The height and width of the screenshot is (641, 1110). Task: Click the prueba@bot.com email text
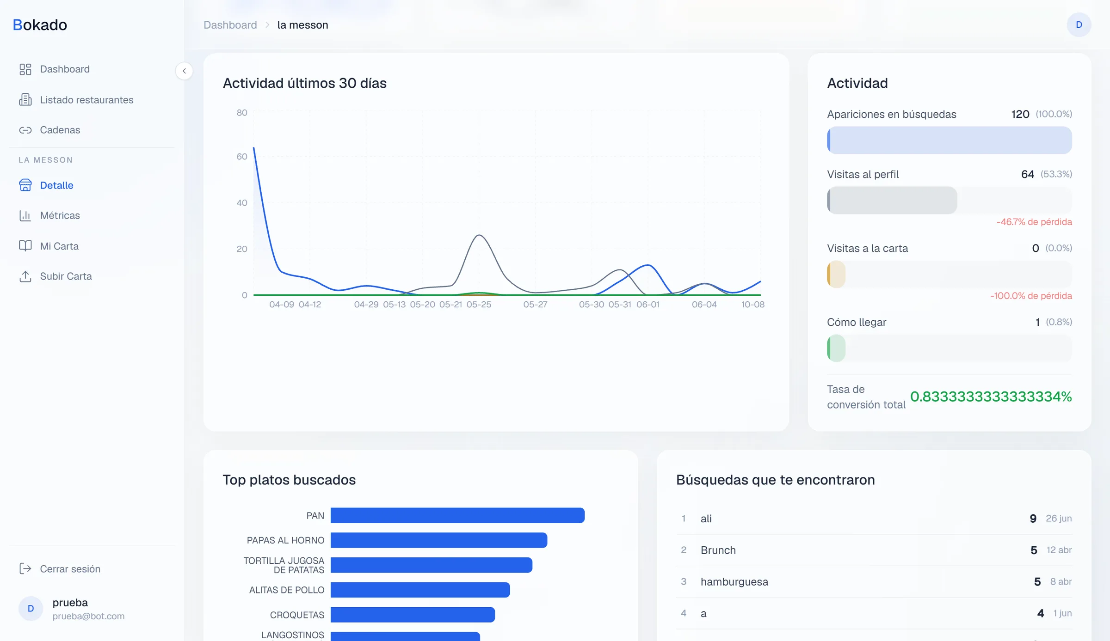pyautogui.click(x=88, y=616)
